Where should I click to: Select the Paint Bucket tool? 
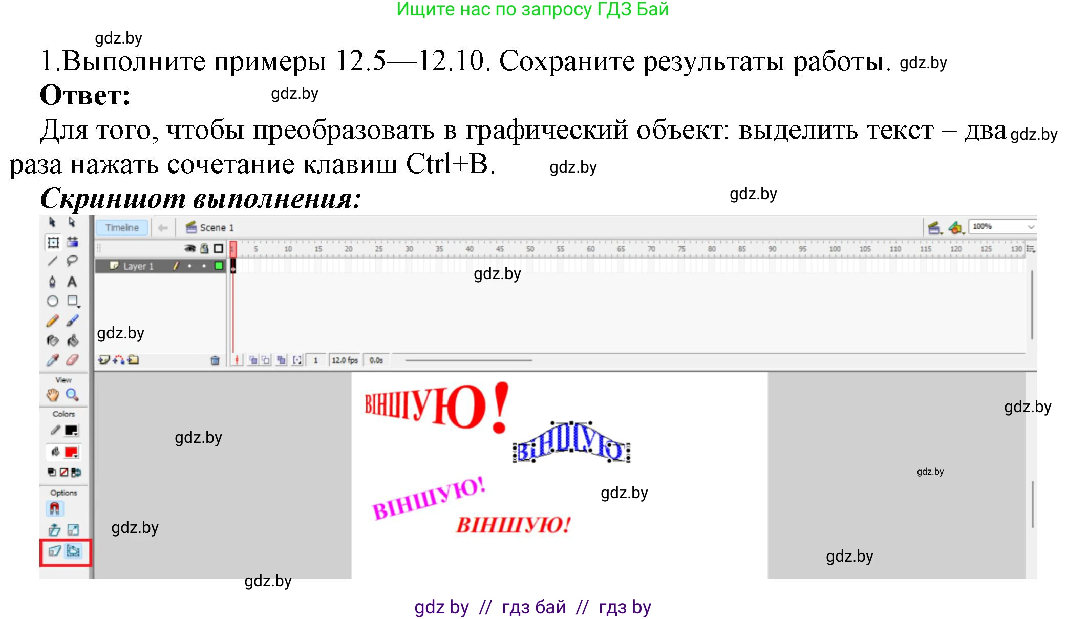pos(73,340)
